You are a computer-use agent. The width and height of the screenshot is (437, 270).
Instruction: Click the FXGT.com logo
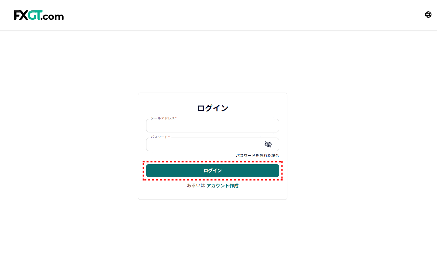pos(39,15)
